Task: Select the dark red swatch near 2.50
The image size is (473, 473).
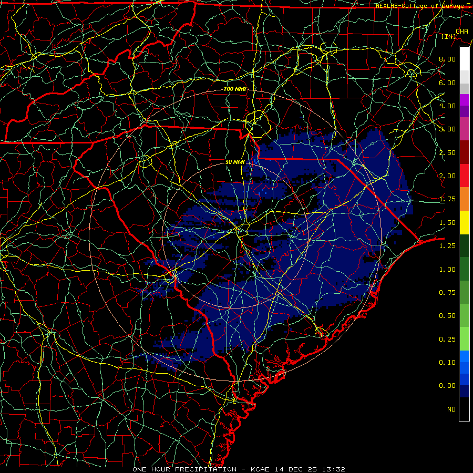Action: [x=464, y=152]
